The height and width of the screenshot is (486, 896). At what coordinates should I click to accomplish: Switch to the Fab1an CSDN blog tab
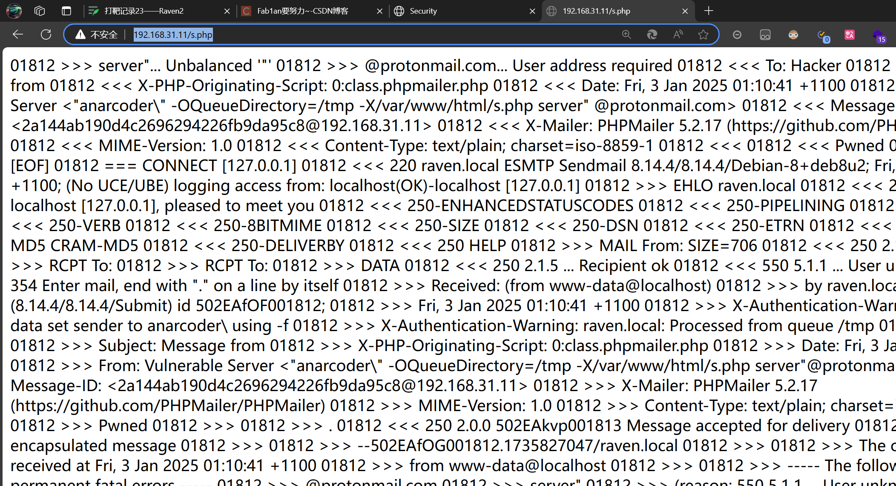302,11
